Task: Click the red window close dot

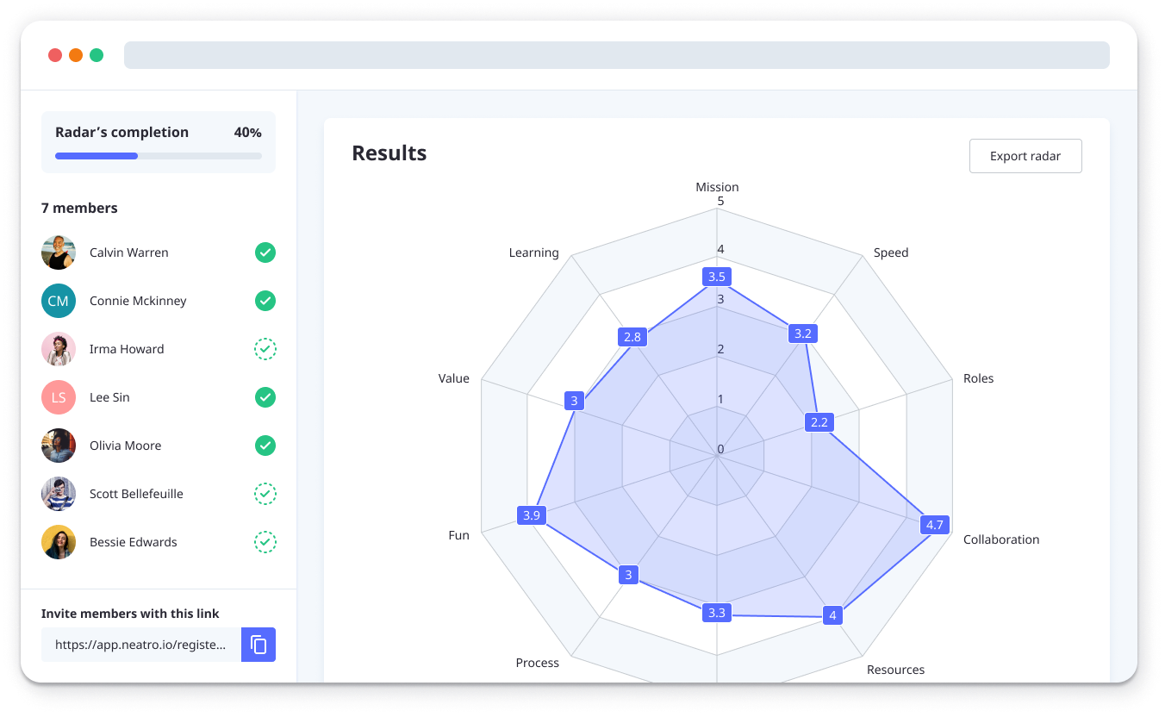Action: coord(55,55)
